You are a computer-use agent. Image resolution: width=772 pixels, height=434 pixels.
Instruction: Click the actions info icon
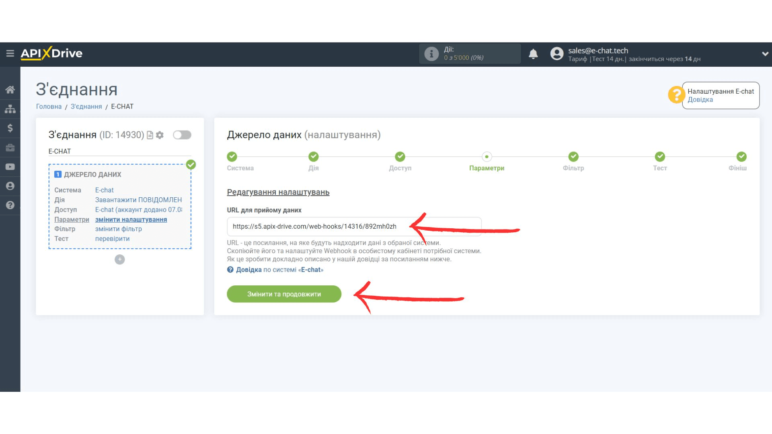point(431,54)
